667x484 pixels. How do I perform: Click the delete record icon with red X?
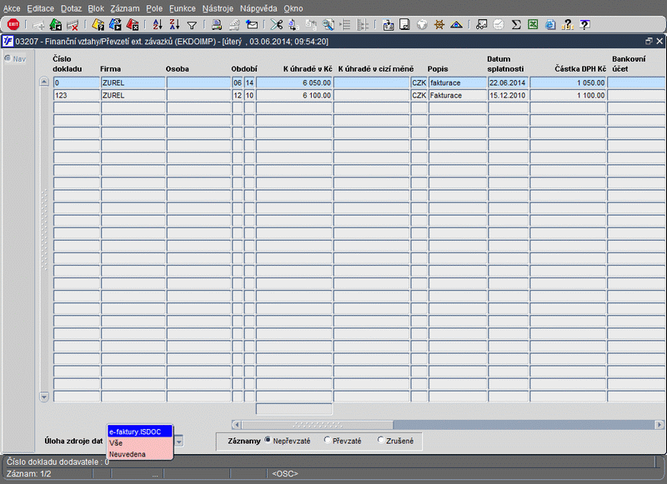(73, 25)
